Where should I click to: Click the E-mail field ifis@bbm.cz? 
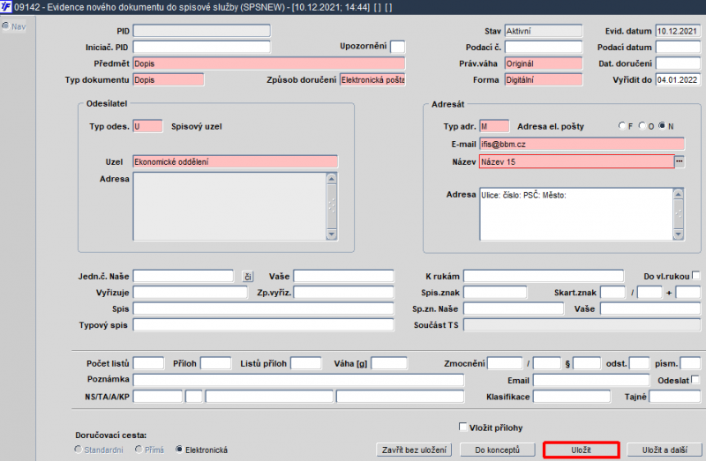coord(582,144)
